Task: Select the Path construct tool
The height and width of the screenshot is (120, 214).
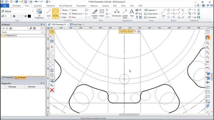Action: click(63, 17)
